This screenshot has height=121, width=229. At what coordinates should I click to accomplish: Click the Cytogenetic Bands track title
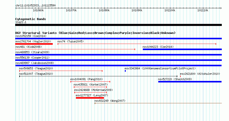coord(31,19)
